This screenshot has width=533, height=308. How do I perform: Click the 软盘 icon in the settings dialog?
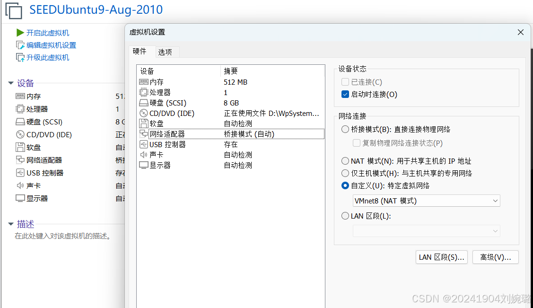pos(144,123)
